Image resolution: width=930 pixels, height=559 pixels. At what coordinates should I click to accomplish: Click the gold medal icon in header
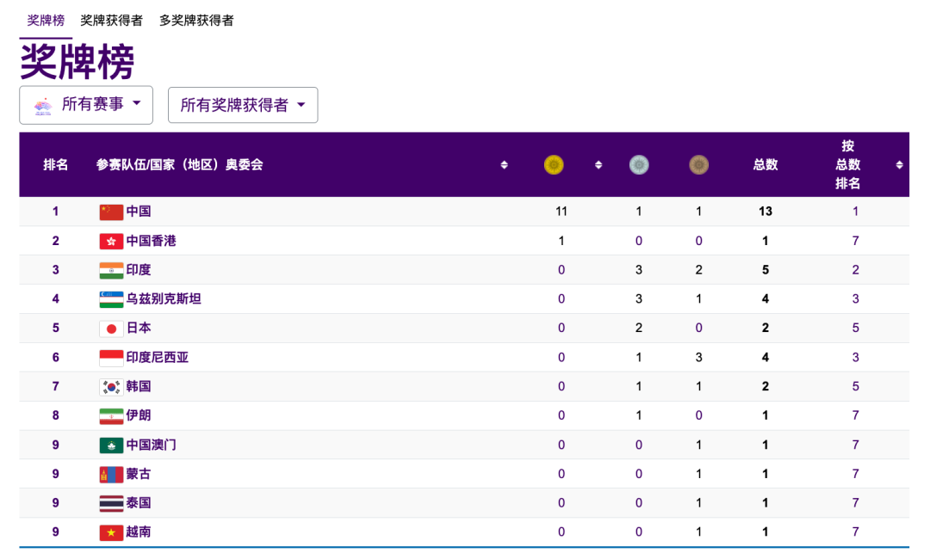coord(554,164)
